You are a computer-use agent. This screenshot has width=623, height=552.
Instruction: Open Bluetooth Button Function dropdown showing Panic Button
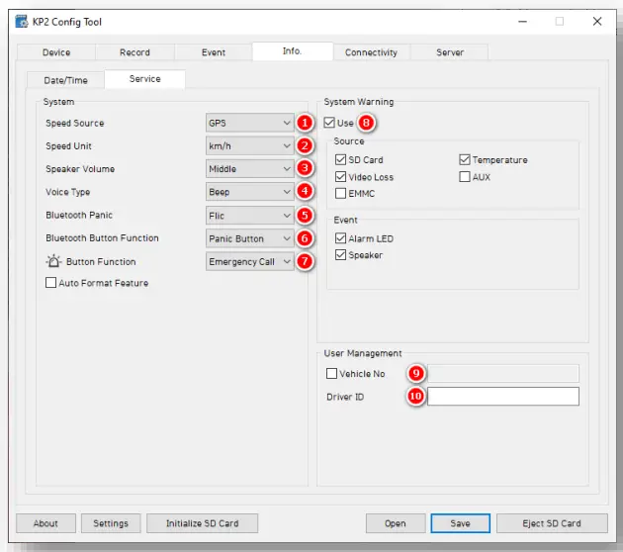click(x=250, y=238)
